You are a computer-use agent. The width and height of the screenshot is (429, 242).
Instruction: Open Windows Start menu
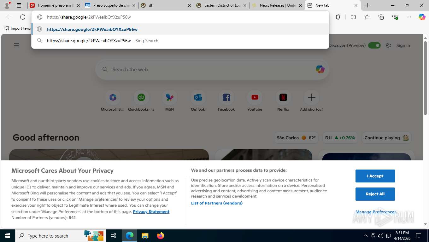7,235
